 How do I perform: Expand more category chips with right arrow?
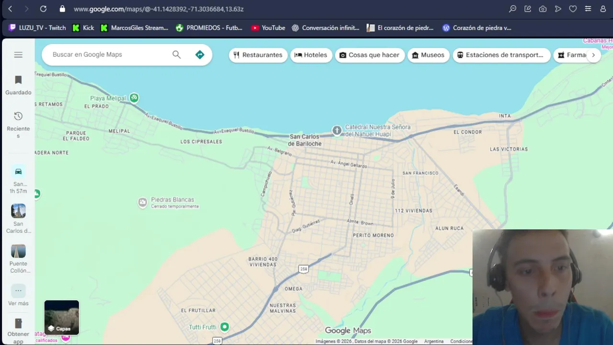pyautogui.click(x=593, y=55)
